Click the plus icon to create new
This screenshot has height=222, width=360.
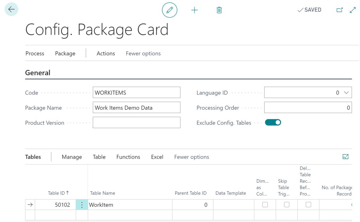[x=194, y=10]
